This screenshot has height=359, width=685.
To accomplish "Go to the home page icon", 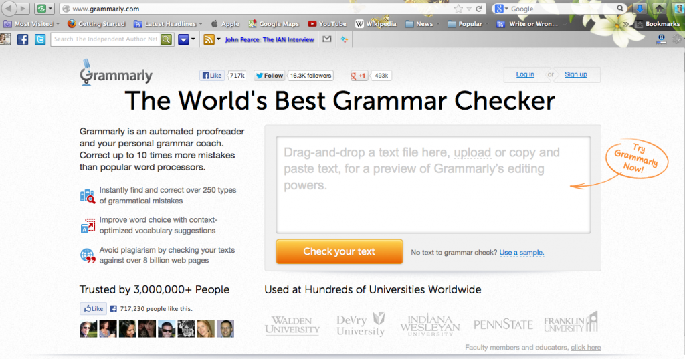I will point(659,9).
